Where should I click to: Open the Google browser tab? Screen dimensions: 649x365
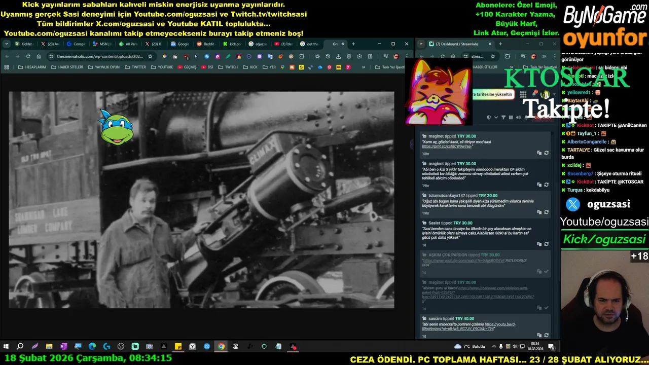pos(180,44)
